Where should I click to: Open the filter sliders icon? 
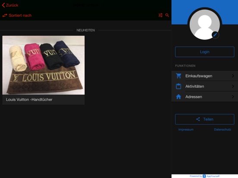[160, 15]
